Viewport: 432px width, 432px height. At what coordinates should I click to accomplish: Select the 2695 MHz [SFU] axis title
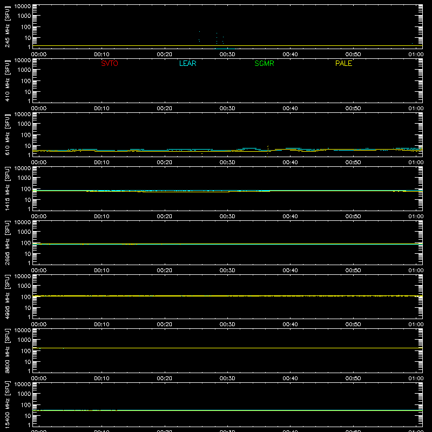tap(8, 242)
